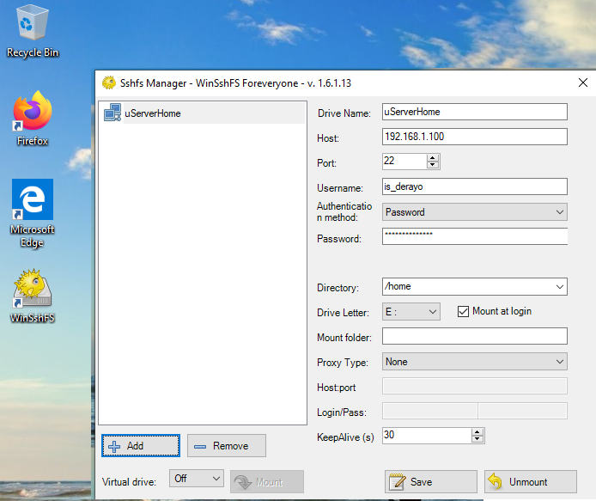The image size is (596, 501).
Task: Open the Virtual drive dropdown
Action: (215, 479)
